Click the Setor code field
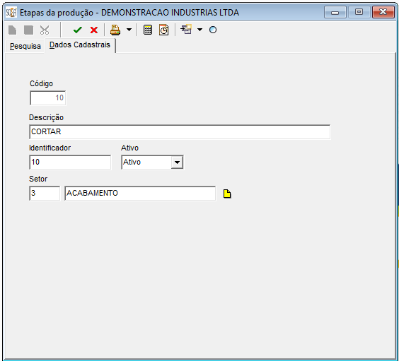 click(x=45, y=194)
